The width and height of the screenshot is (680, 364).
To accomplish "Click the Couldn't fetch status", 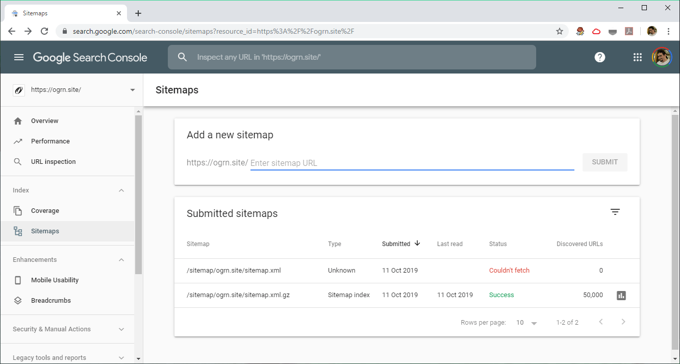I will (x=509, y=271).
